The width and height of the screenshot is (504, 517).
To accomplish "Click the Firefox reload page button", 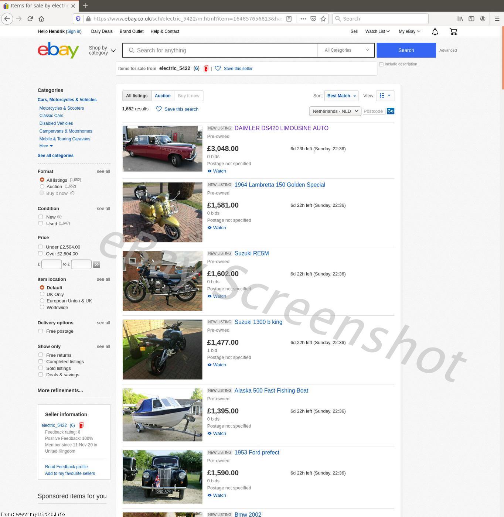I will tap(30, 19).
